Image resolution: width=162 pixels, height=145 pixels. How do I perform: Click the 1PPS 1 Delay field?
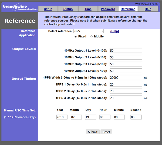126,84
